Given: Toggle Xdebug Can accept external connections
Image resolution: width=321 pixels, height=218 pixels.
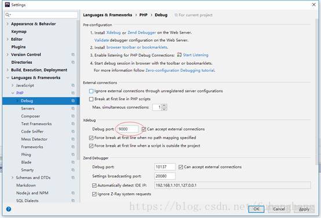Looking at the screenshot, I should tap(144, 129).
